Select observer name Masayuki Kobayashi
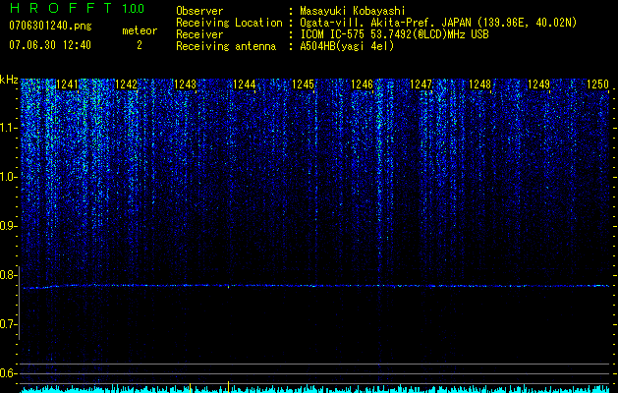 pyautogui.click(x=352, y=11)
